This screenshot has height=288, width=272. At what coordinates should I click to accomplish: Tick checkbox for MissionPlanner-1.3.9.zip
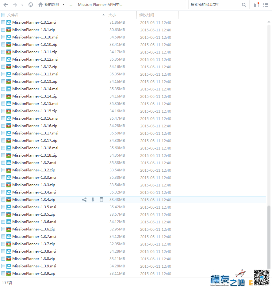3,273
